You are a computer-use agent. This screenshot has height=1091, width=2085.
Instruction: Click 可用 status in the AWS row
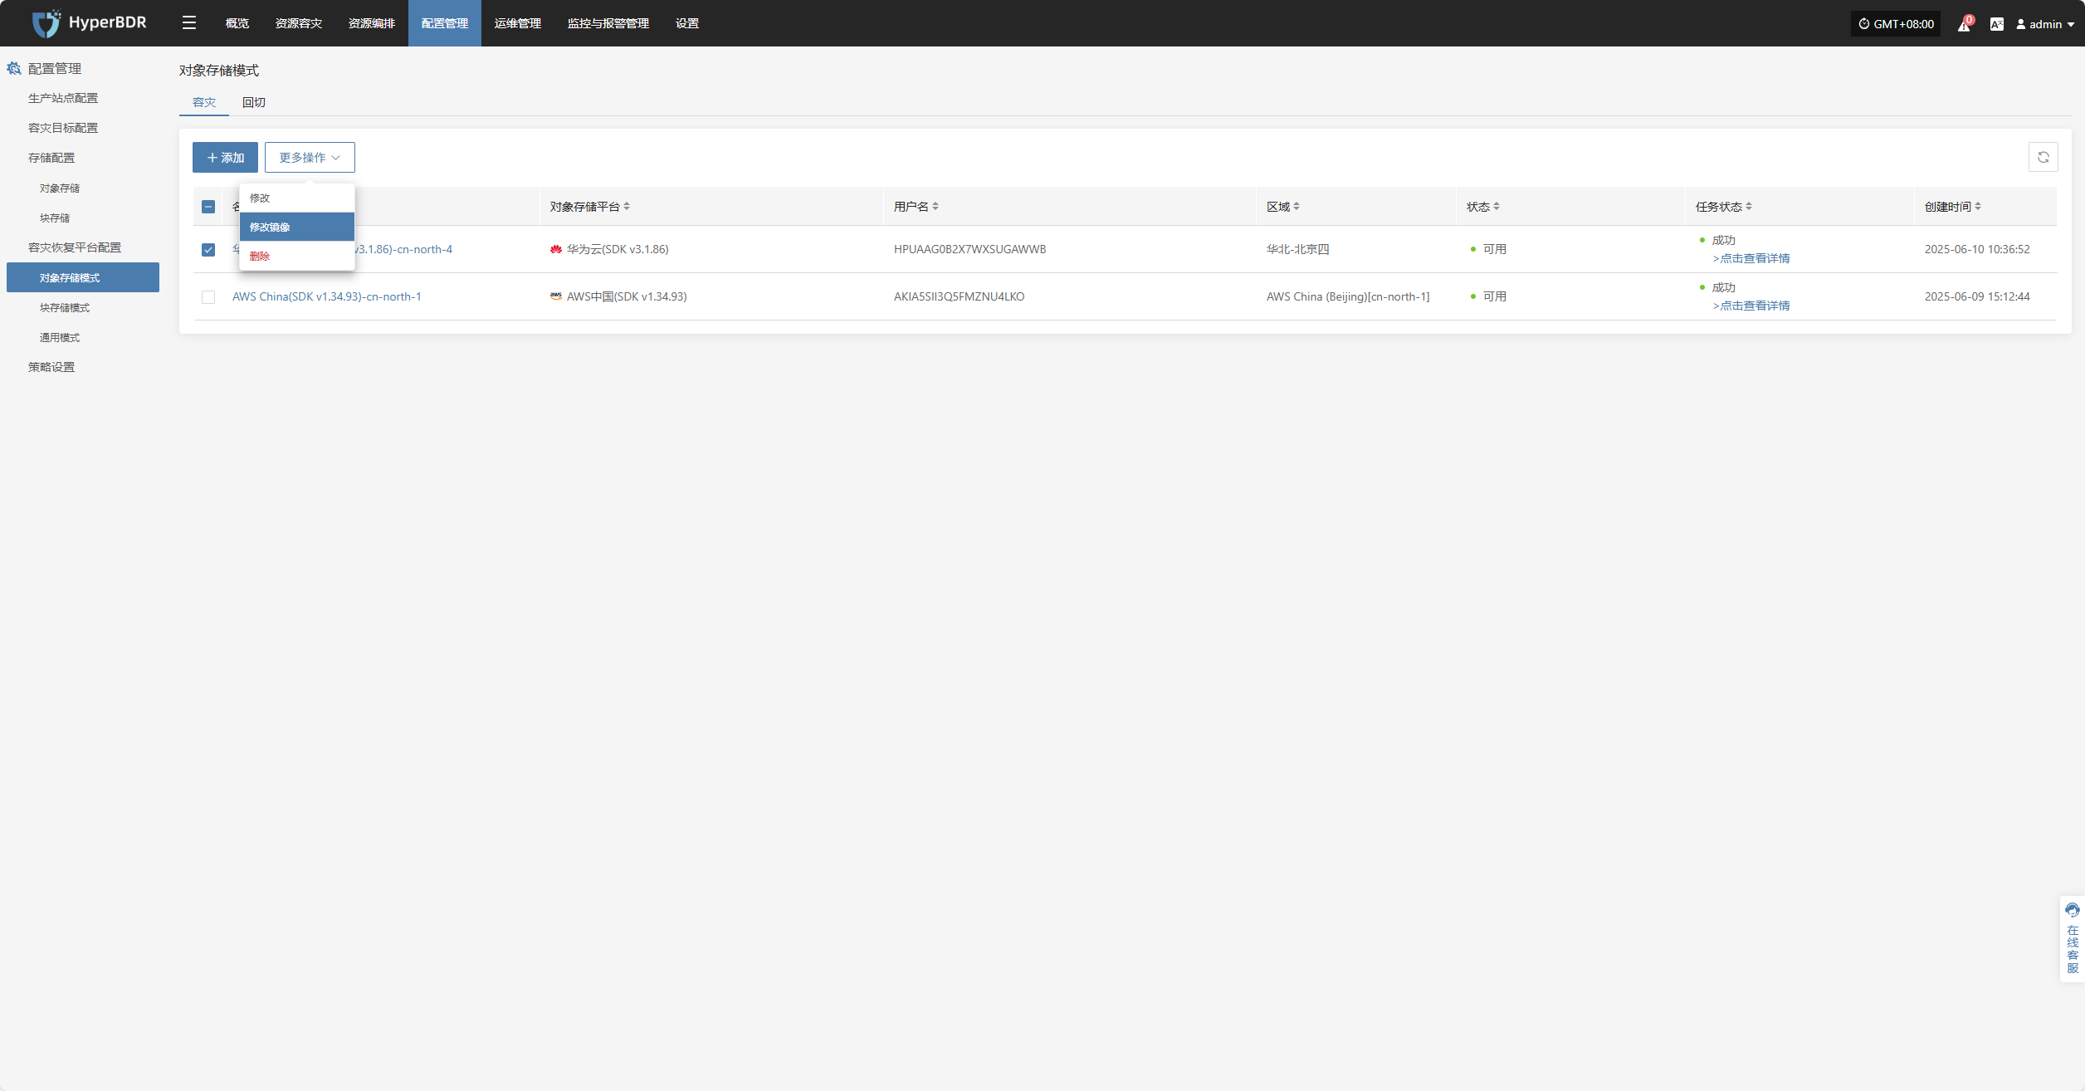click(x=1494, y=296)
